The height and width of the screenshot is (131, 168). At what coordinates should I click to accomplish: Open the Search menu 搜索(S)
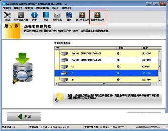29,8
